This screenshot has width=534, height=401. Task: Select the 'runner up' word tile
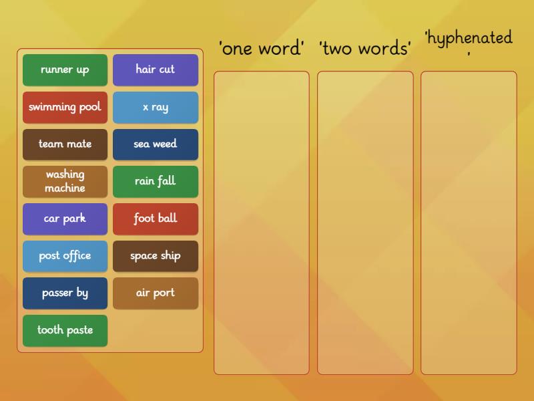(x=65, y=70)
